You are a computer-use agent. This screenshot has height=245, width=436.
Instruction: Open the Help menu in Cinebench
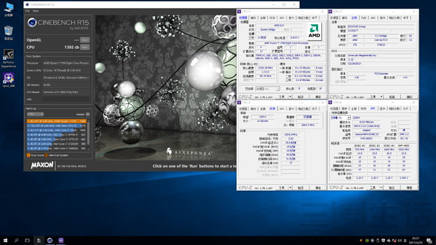[36, 11]
